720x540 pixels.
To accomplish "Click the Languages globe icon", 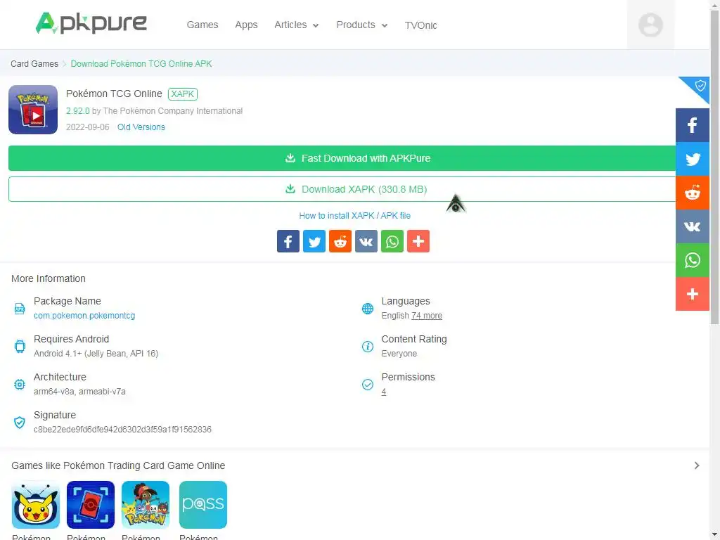I will [x=367, y=309].
